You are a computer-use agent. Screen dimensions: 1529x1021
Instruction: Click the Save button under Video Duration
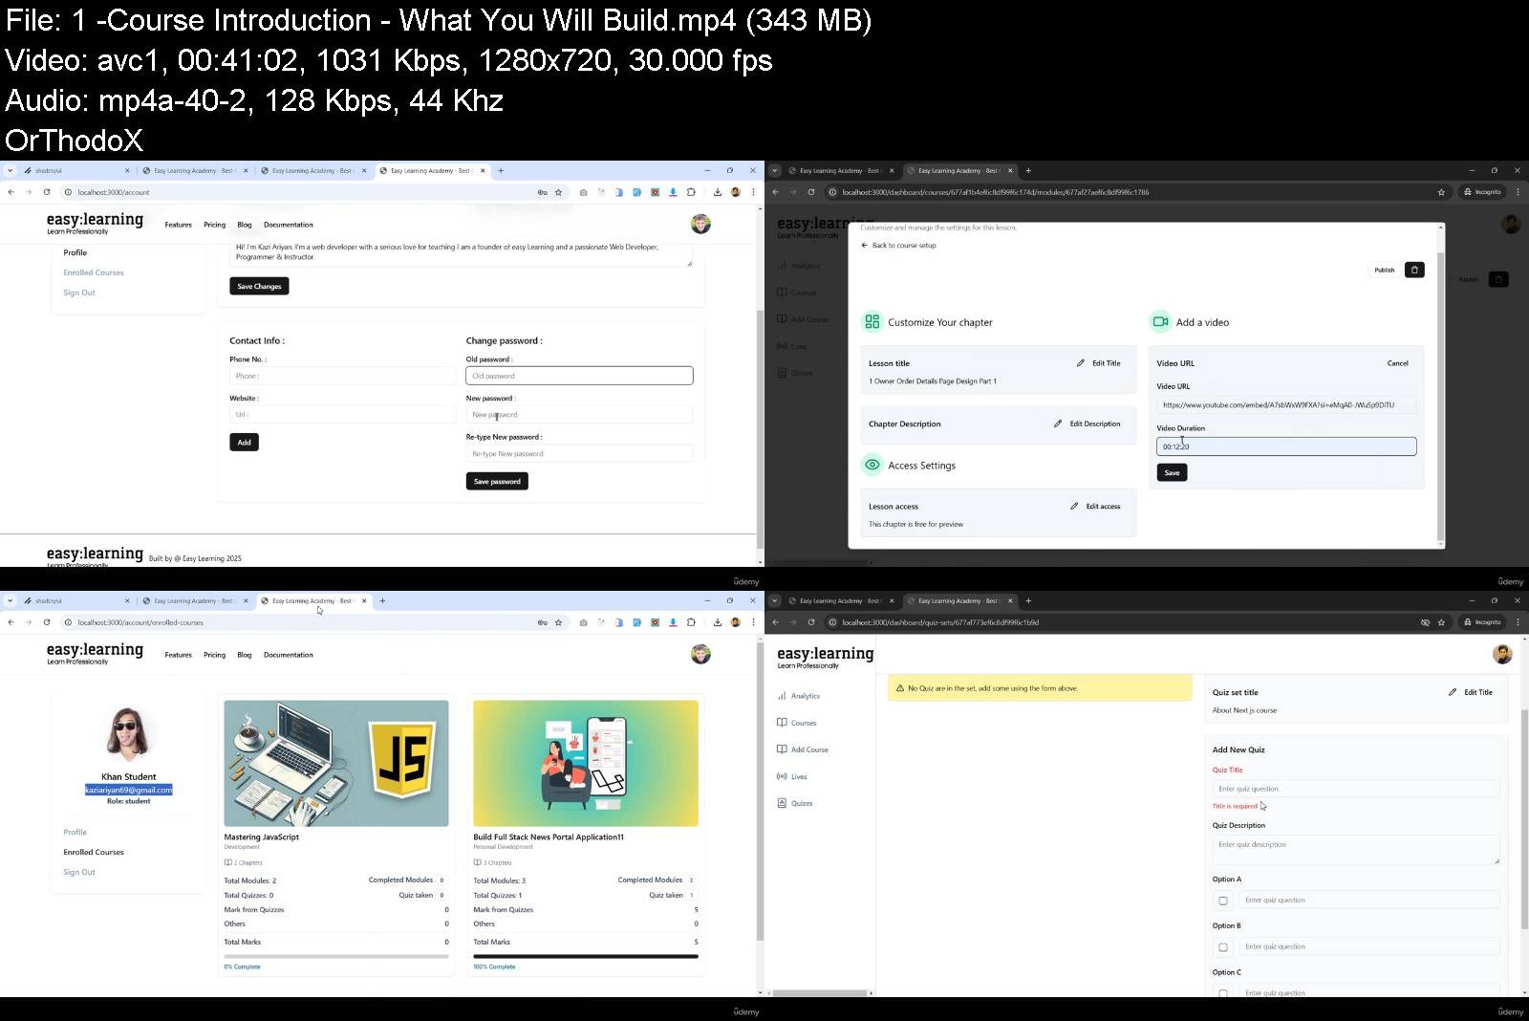click(x=1172, y=472)
